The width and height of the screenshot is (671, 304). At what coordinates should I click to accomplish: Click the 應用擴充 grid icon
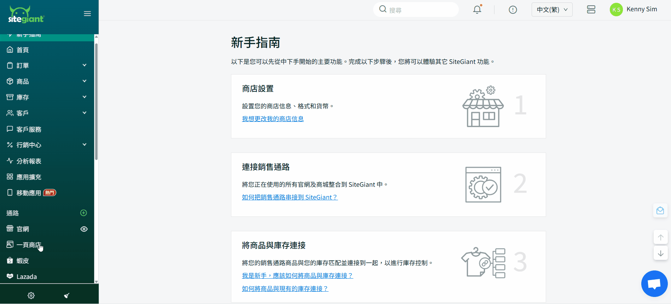(x=10, y=177)
